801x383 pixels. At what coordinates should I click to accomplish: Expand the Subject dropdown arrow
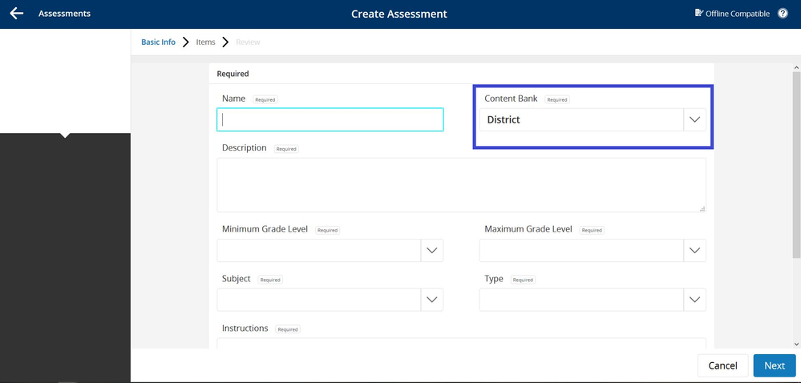click(x=431, y=300)
